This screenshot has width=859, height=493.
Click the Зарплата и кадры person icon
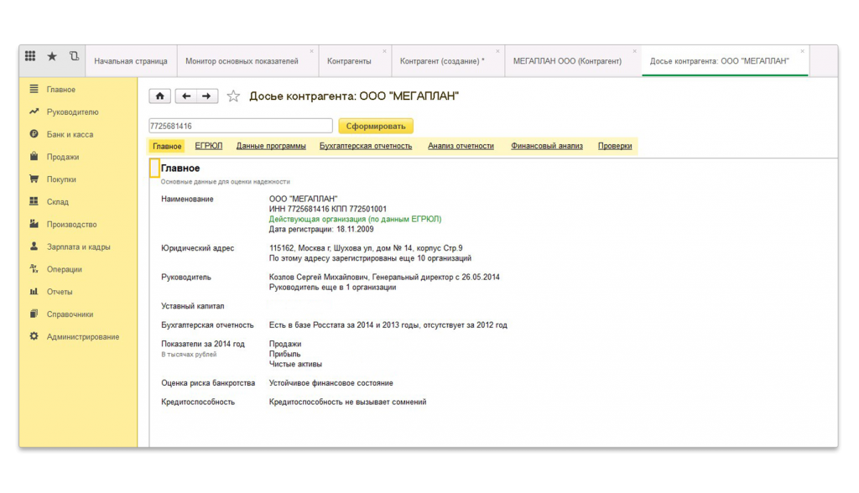34,246
